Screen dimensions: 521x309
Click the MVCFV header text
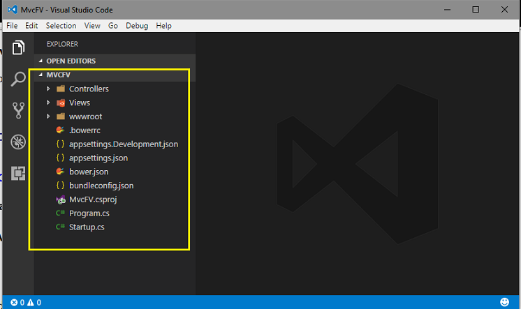pos(59,75)
